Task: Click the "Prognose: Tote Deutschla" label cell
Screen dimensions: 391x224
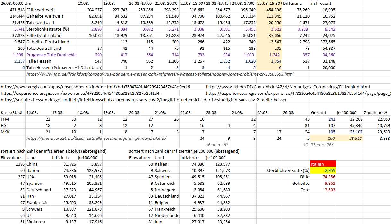Action: [51, 55]
